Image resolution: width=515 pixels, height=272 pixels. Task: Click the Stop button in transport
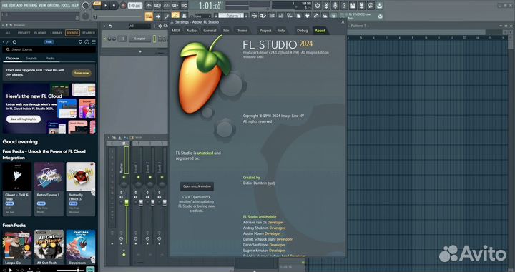pos(114,6)
